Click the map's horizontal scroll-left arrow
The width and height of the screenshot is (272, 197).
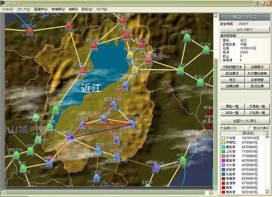click(x=3, y=192)
